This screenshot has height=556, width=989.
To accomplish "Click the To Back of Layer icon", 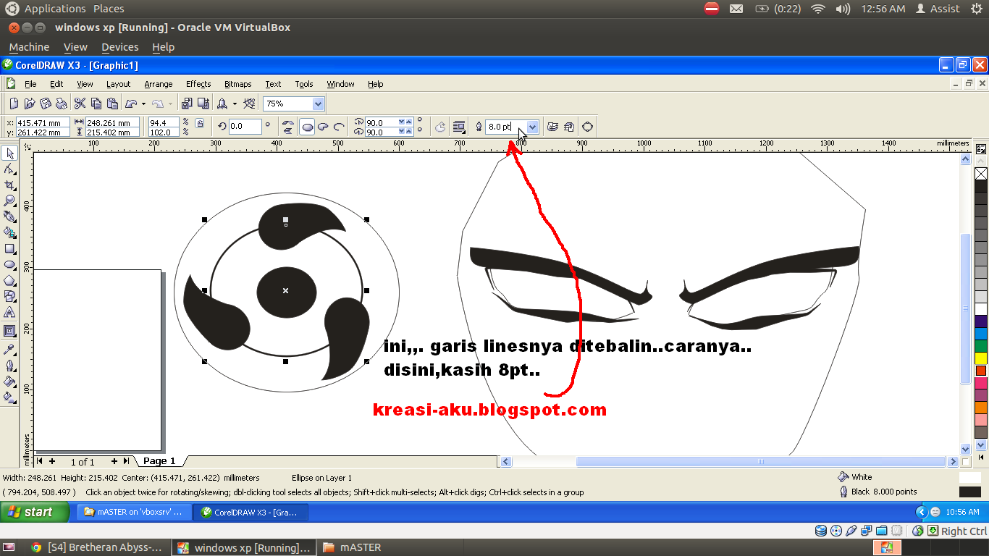I will [x=569, y=127].
